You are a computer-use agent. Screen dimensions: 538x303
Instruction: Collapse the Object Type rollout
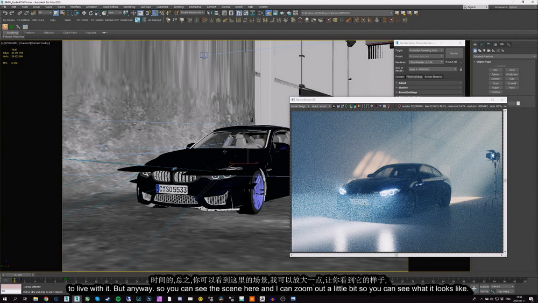pyautogui.click(x=484, y=62)
